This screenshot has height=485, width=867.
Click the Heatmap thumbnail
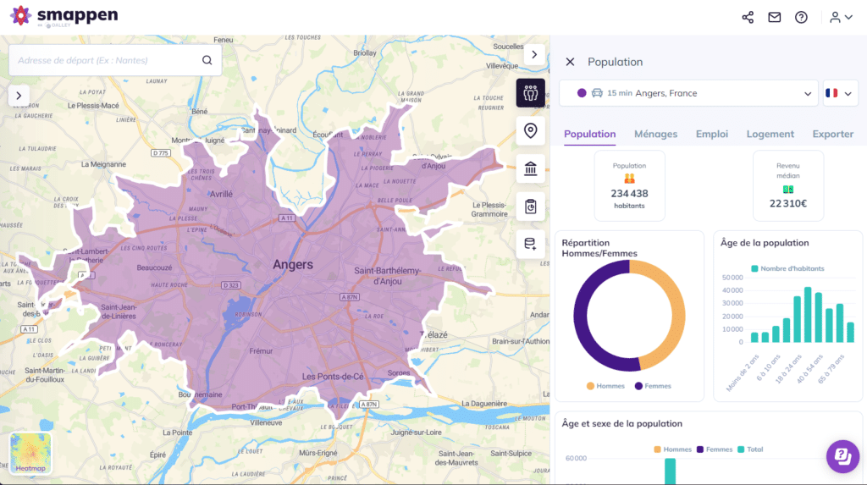[30, 454]
